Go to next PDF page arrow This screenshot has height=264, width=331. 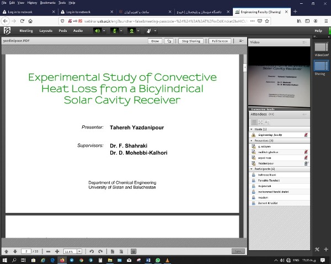click(15, 251)
